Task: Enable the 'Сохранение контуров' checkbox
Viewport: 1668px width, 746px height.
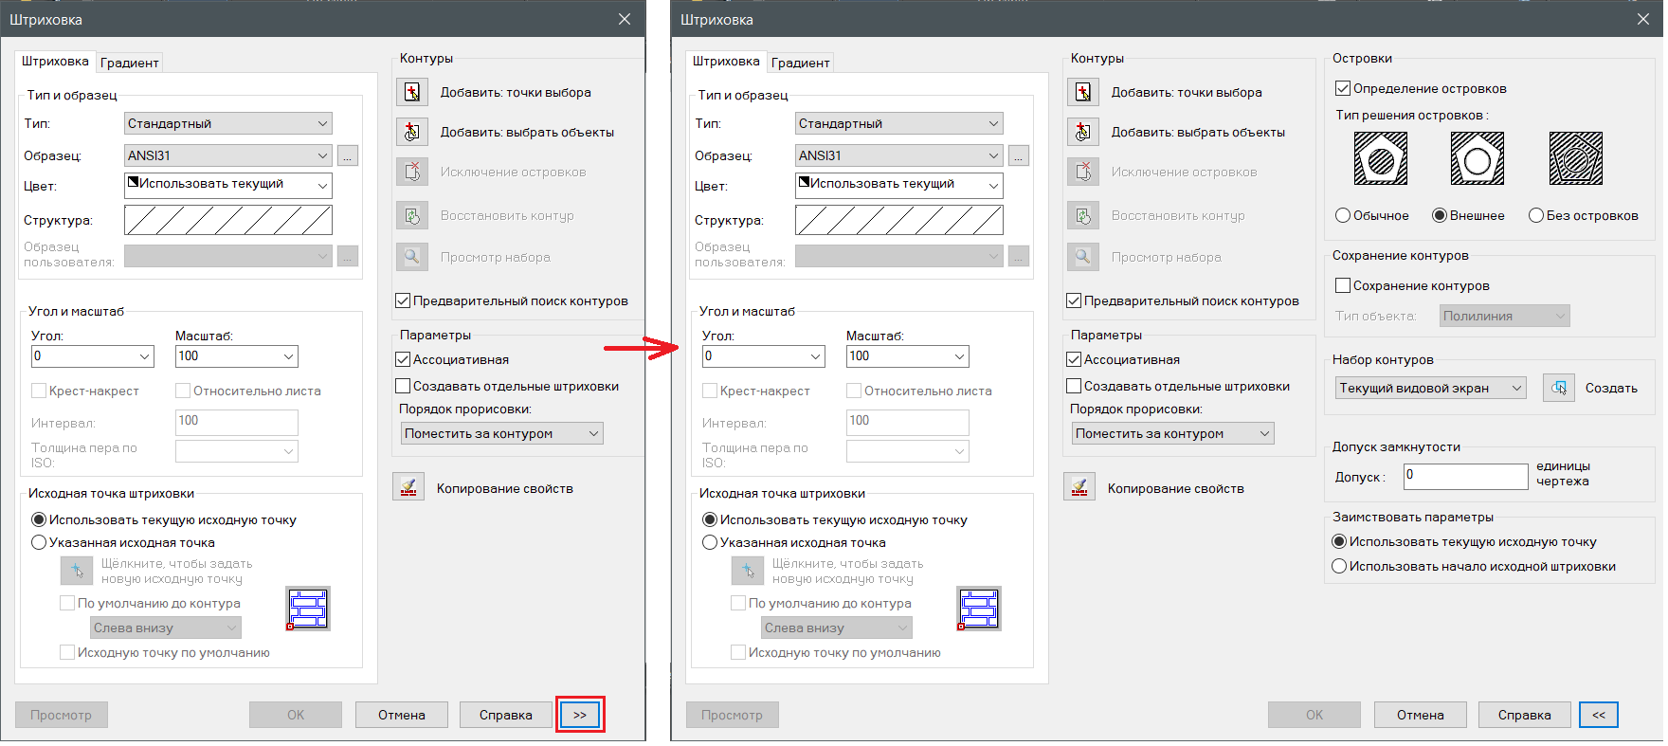Action: (1342, 285)
